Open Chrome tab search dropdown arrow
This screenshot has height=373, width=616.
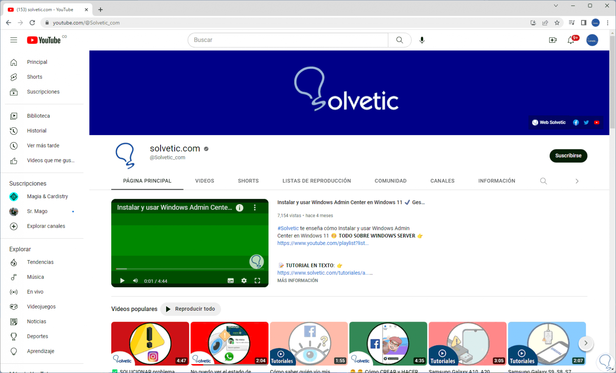click(x=556, y=6)
